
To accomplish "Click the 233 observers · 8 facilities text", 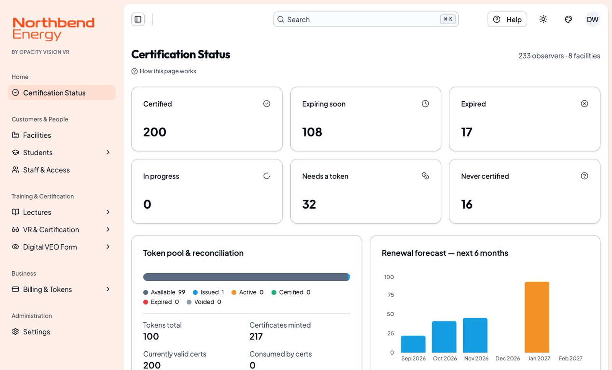I will [559, 56].
